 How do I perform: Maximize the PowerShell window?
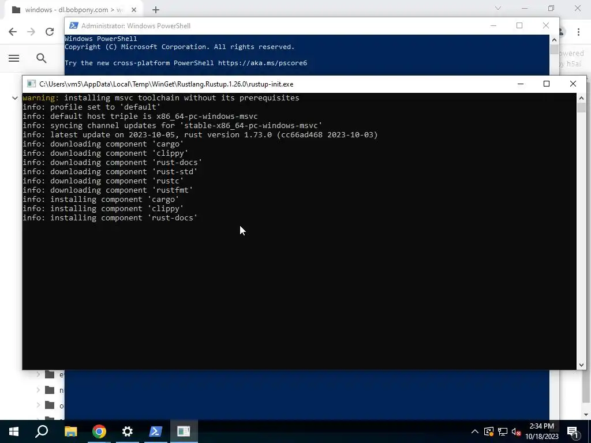point(519,25)
